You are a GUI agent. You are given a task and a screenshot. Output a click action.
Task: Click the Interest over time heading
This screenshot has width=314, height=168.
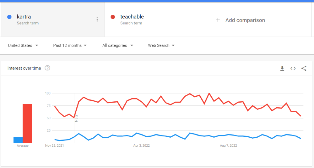click(24, 68)
